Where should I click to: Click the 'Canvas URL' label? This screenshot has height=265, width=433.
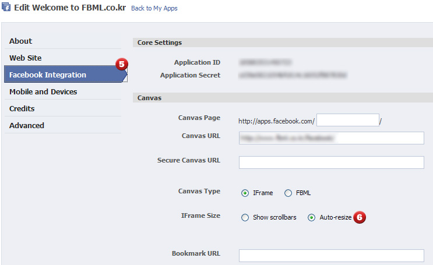[200, 136]
